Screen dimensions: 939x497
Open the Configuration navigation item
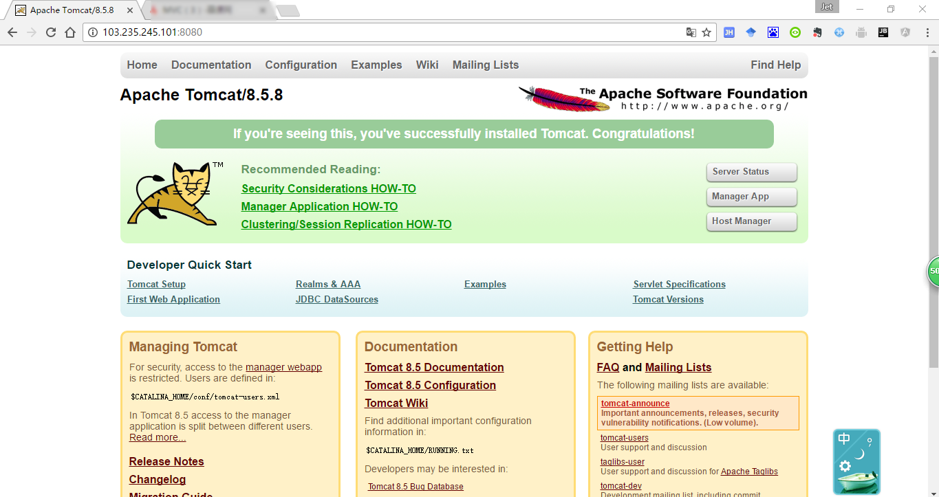pos(301,65)
